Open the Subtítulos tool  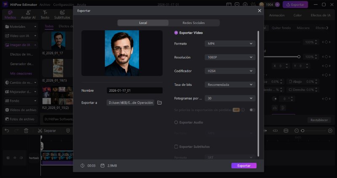click(x=62, y=15)
